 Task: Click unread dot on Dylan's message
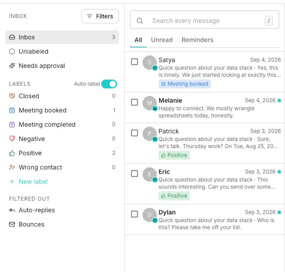pyautogui.click(x=279, y=212)
